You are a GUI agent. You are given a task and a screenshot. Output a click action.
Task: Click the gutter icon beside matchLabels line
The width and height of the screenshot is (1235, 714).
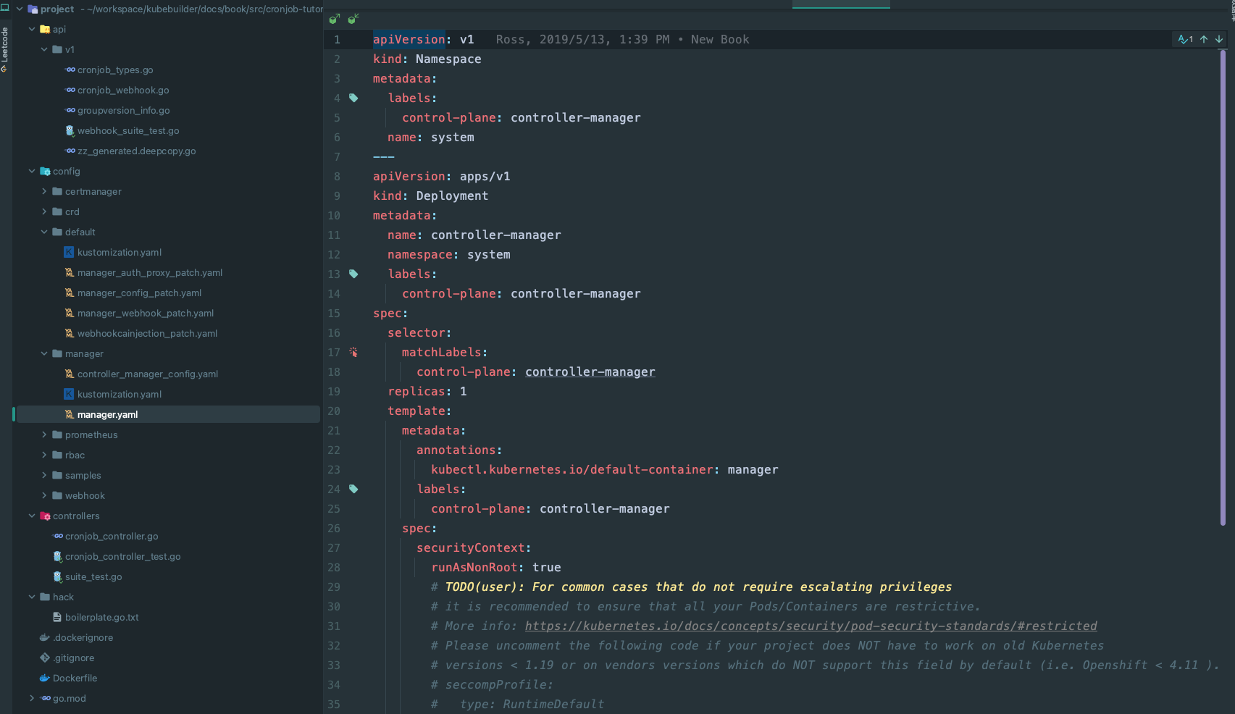tap(353, 352)
